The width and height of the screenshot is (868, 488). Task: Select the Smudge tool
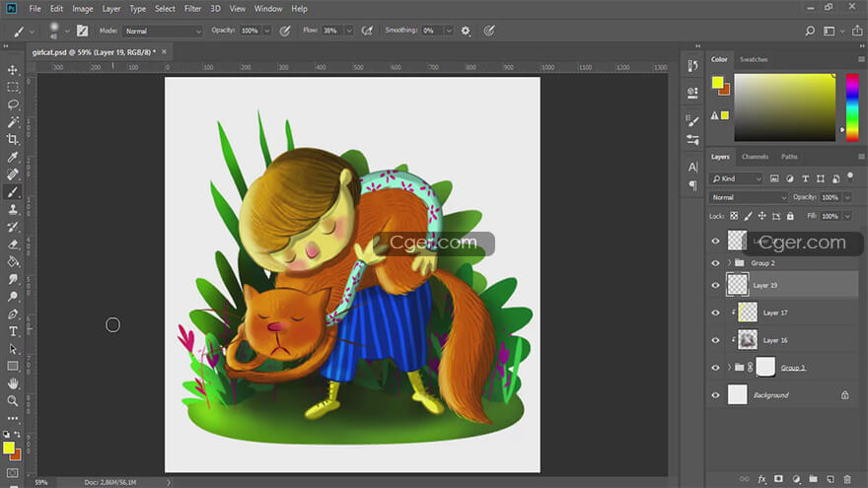[x=13, y=279]
